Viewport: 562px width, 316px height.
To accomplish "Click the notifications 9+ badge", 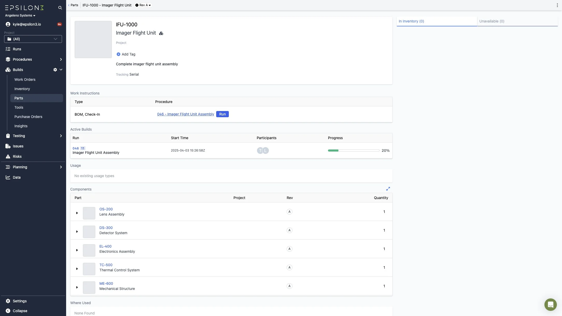I will [59, 24].
